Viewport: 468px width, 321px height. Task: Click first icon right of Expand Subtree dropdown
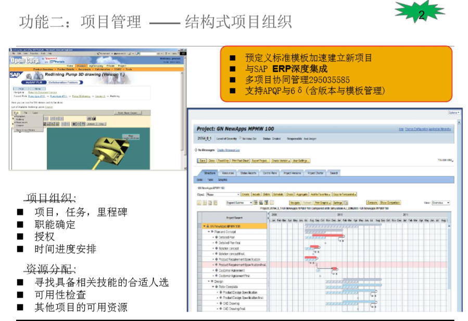point(256,202)
